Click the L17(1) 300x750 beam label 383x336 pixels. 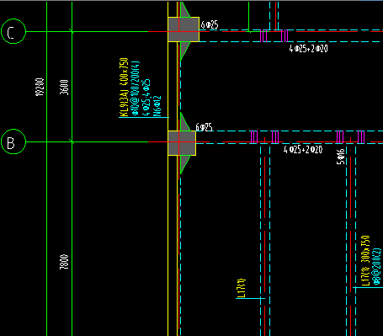click(365, 261)
